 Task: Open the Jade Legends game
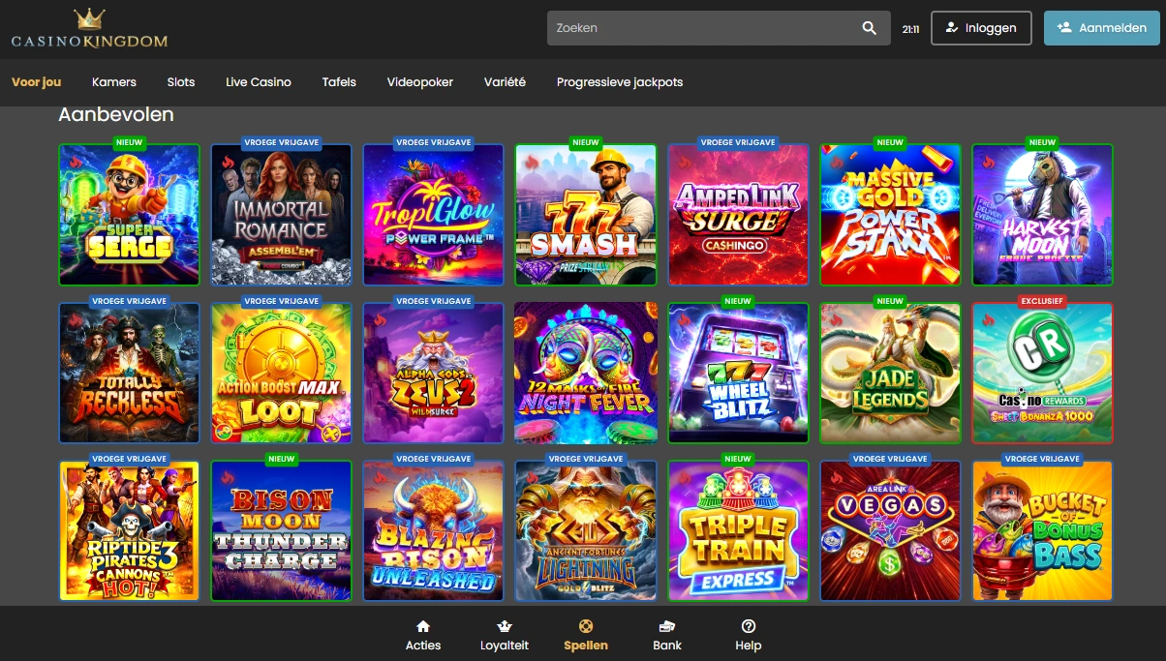890,373
